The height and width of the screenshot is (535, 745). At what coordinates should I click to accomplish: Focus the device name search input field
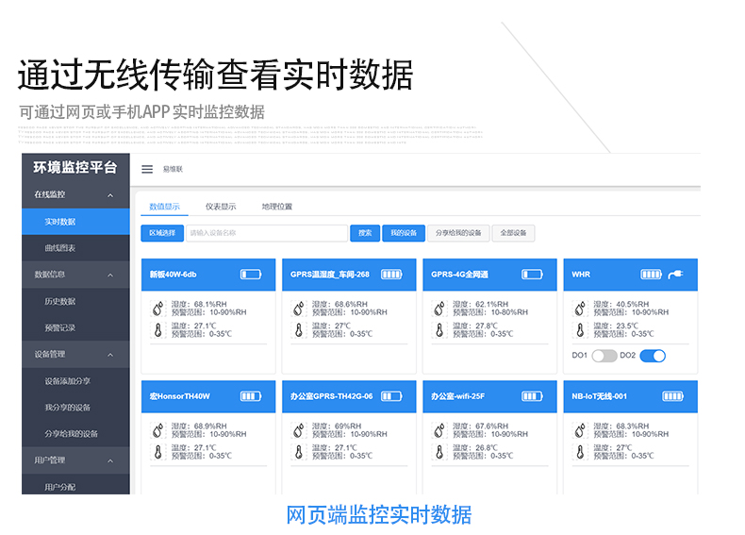266,233
